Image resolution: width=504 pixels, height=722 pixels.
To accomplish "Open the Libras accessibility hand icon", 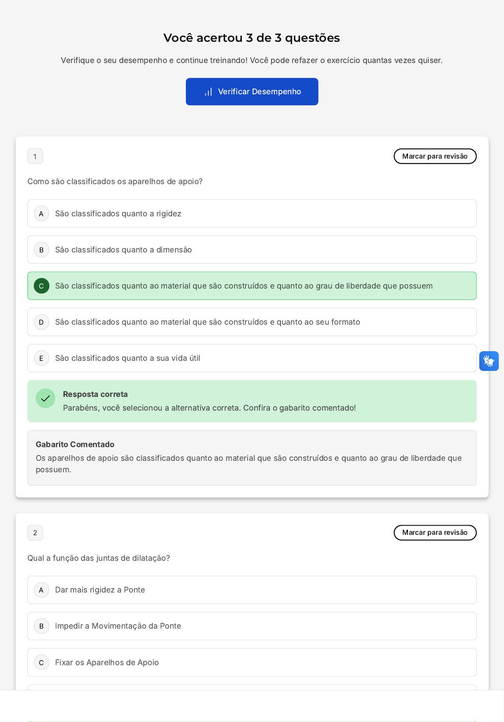I will [x=489, y=361].
